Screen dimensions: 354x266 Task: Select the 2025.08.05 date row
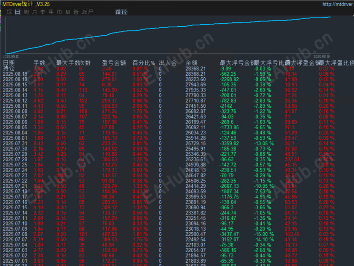pyautogui.click(x=15, y=127)
